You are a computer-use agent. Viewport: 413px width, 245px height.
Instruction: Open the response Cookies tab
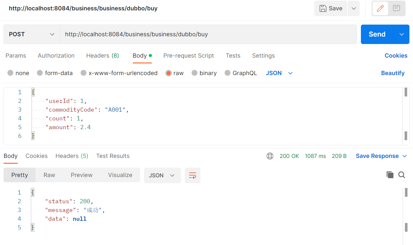(37, 156)
